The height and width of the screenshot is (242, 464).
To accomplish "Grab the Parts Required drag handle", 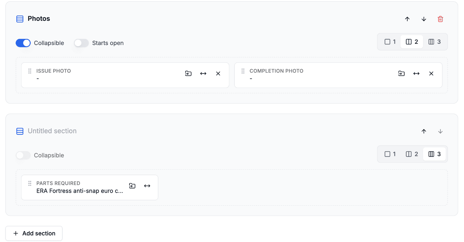I will [x=30, y=183].
